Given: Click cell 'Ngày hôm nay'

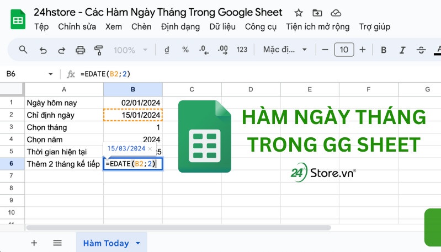Looking at the screenshot, I should coord(64,103).
